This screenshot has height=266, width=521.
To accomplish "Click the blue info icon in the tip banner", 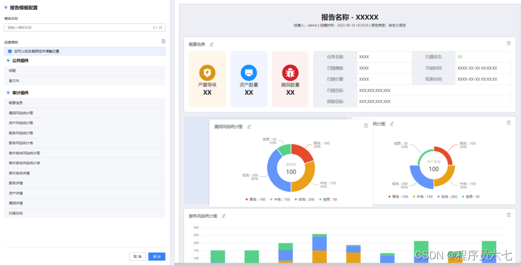I will pos(10,51).
